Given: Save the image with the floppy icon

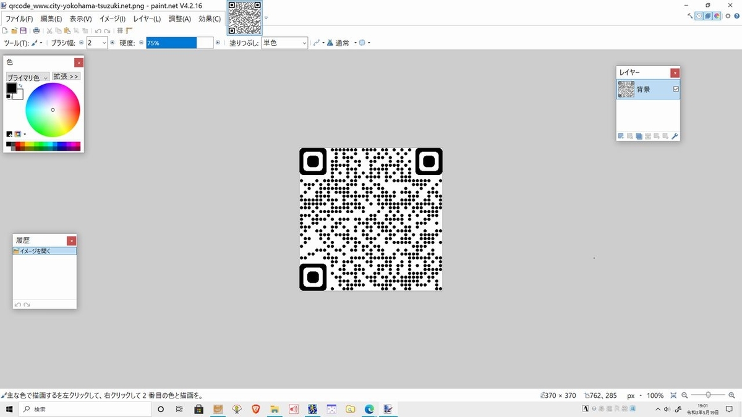Looking at the screenshot, I should [23, 30].
